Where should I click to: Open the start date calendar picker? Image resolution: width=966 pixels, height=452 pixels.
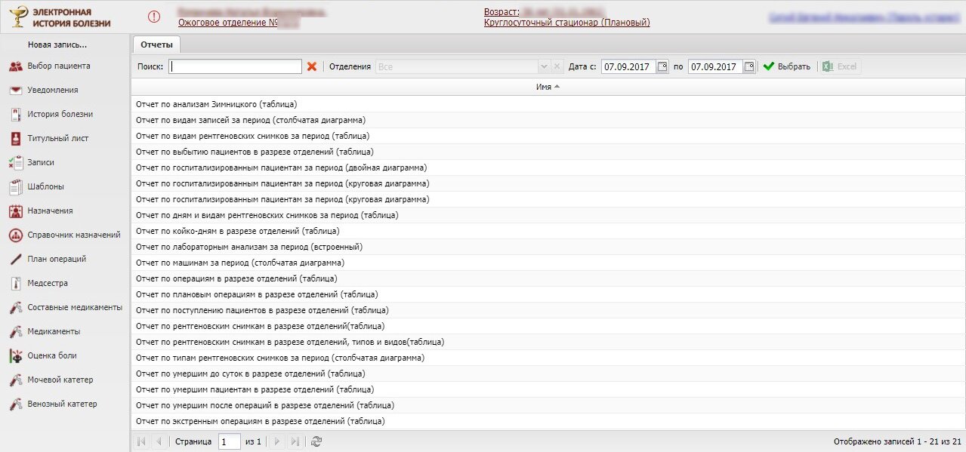662,66
